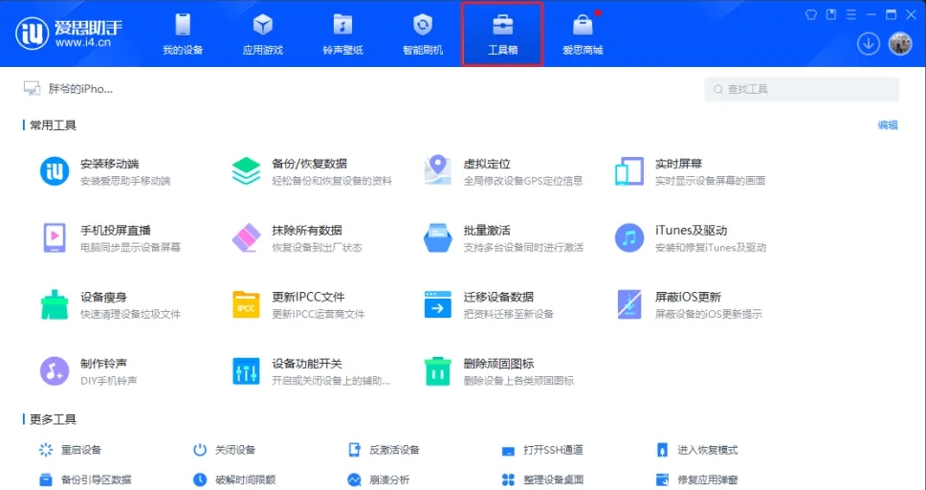Viewport: 926px width, 490px height.
Task: Select the 胖爷的iPho... device entry
Action: point(68,89)
